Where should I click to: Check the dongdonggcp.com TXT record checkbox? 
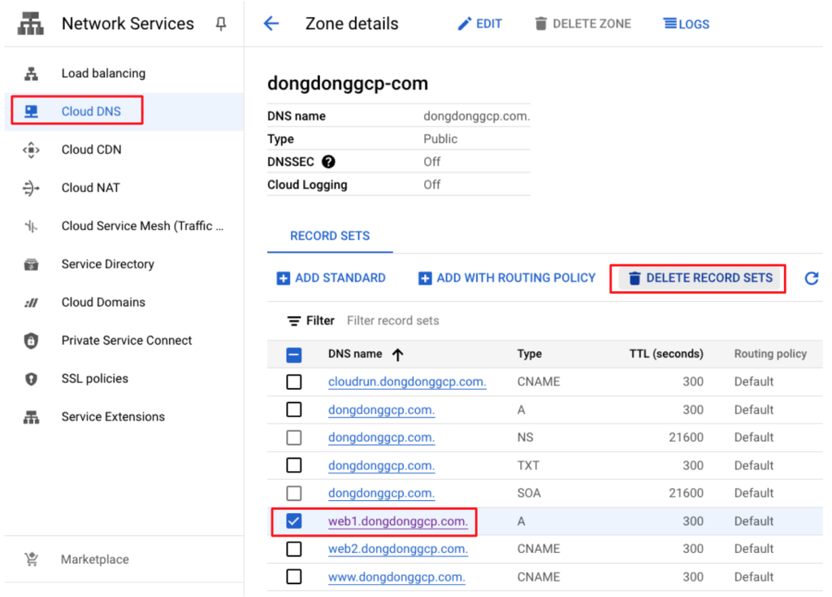coord(293,465)
